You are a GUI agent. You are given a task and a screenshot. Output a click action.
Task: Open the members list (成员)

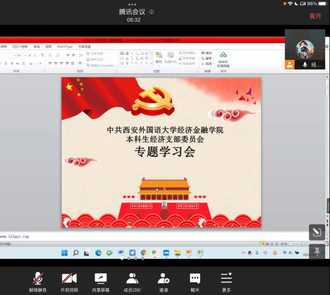point(132,282)
